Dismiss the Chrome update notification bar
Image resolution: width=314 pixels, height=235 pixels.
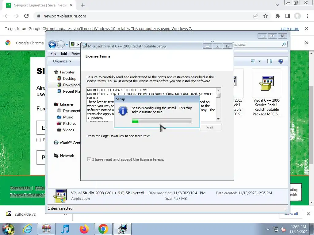(x=307, y=28)
